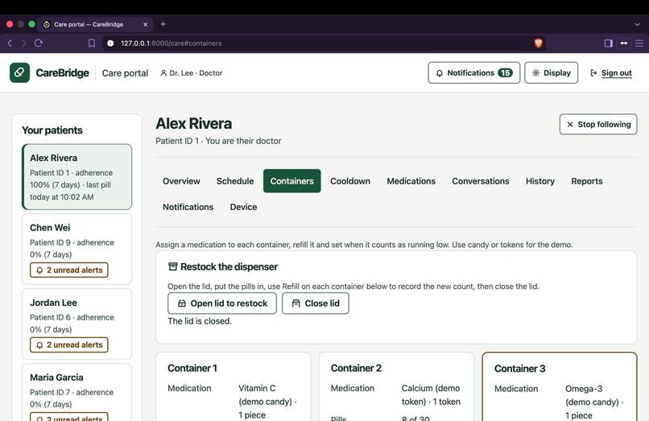Click the Open lid to restock button
This screenshot has height=421, width=649.
click(x=222, y=303)
